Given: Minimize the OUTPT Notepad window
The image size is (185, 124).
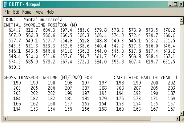Looking at the screenshot, I should coord(170,4).
